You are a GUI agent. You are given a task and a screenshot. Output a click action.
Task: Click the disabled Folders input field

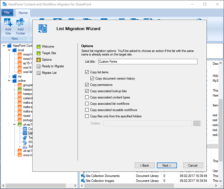pyautogui.click(x=147, y=123)
